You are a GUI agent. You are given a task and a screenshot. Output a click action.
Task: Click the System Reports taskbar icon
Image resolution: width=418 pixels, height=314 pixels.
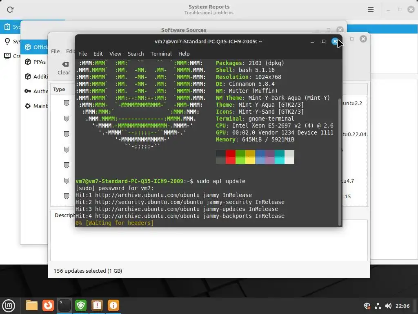tap(97, 305)
